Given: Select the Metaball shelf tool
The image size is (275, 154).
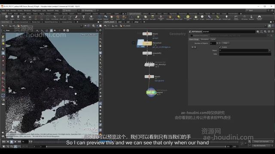Looking at the screenshot, I should [106, 18].
